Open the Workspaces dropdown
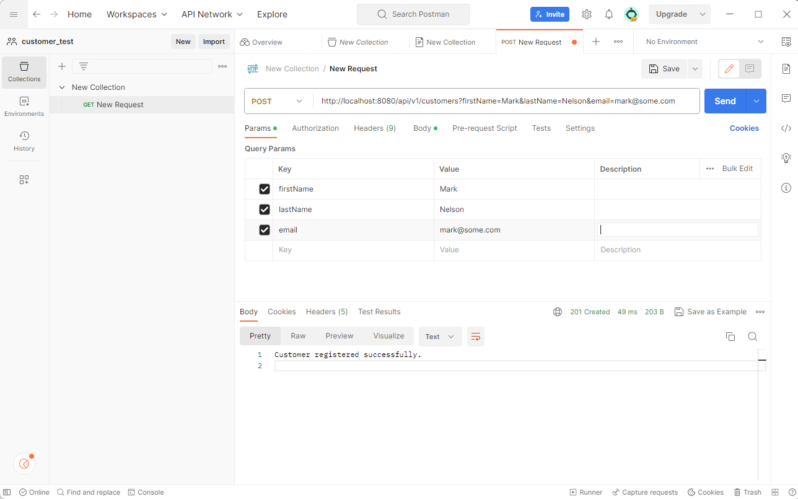 137,14
